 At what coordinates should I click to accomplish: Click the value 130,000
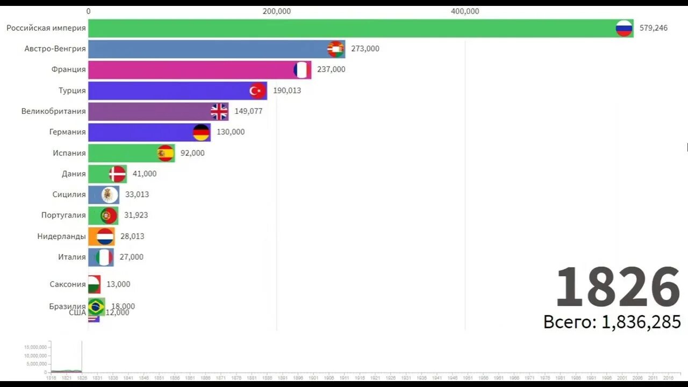(231, 132)
